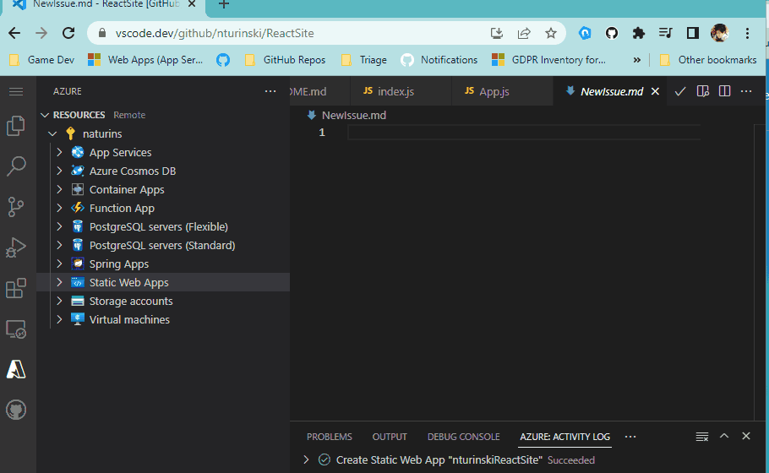Select the AZURE: ACTIVITY LOG tab

pos(565,437)
